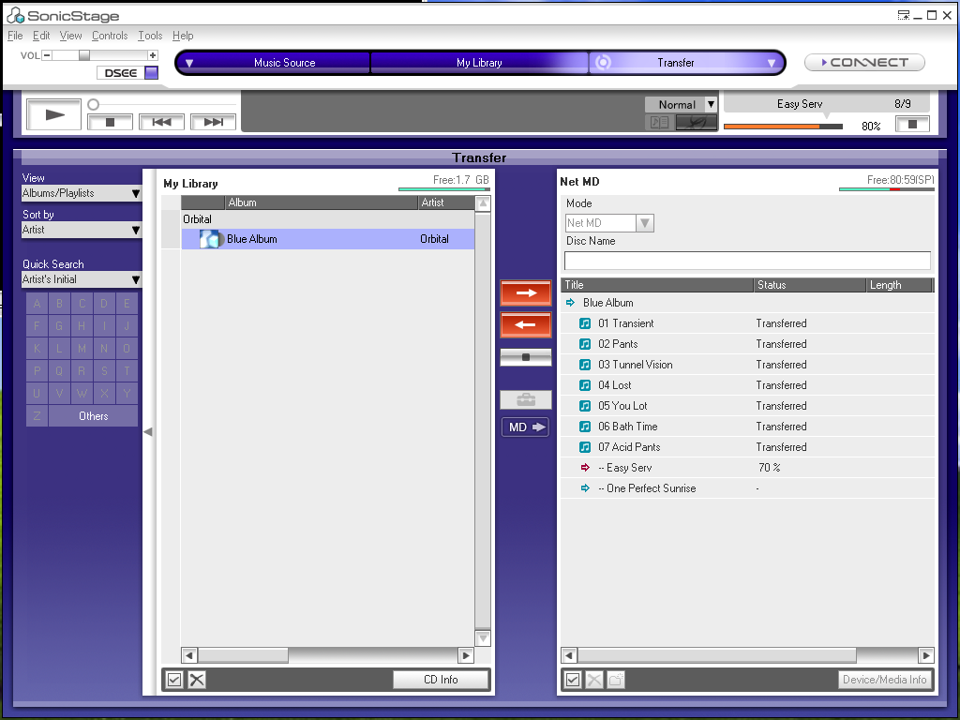Collapse Blue Album group in Net MD
Image resolution: width=960 pixels, height=720 pixels.
click(x=571, y=303)
